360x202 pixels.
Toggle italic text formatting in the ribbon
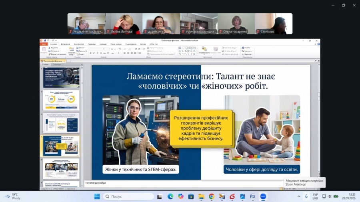(94, 53)
